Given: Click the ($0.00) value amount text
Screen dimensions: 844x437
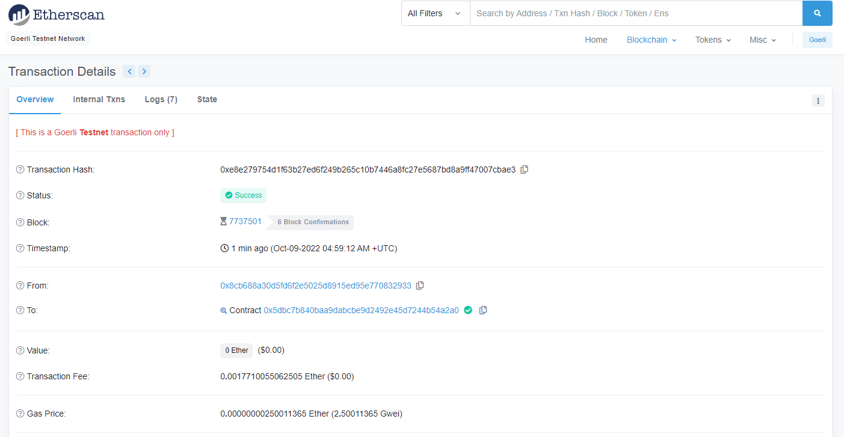Looking at the screenshot, I should pyautogui.click(x=271, y=350).
